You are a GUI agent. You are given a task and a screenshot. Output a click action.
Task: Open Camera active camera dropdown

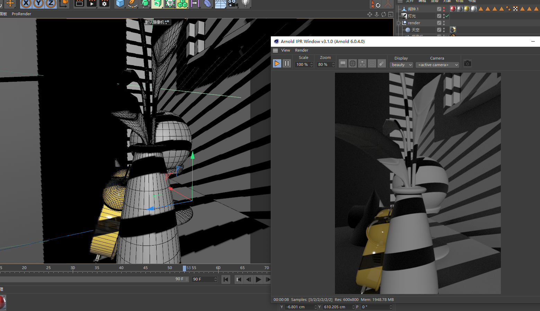click(437, 65)
